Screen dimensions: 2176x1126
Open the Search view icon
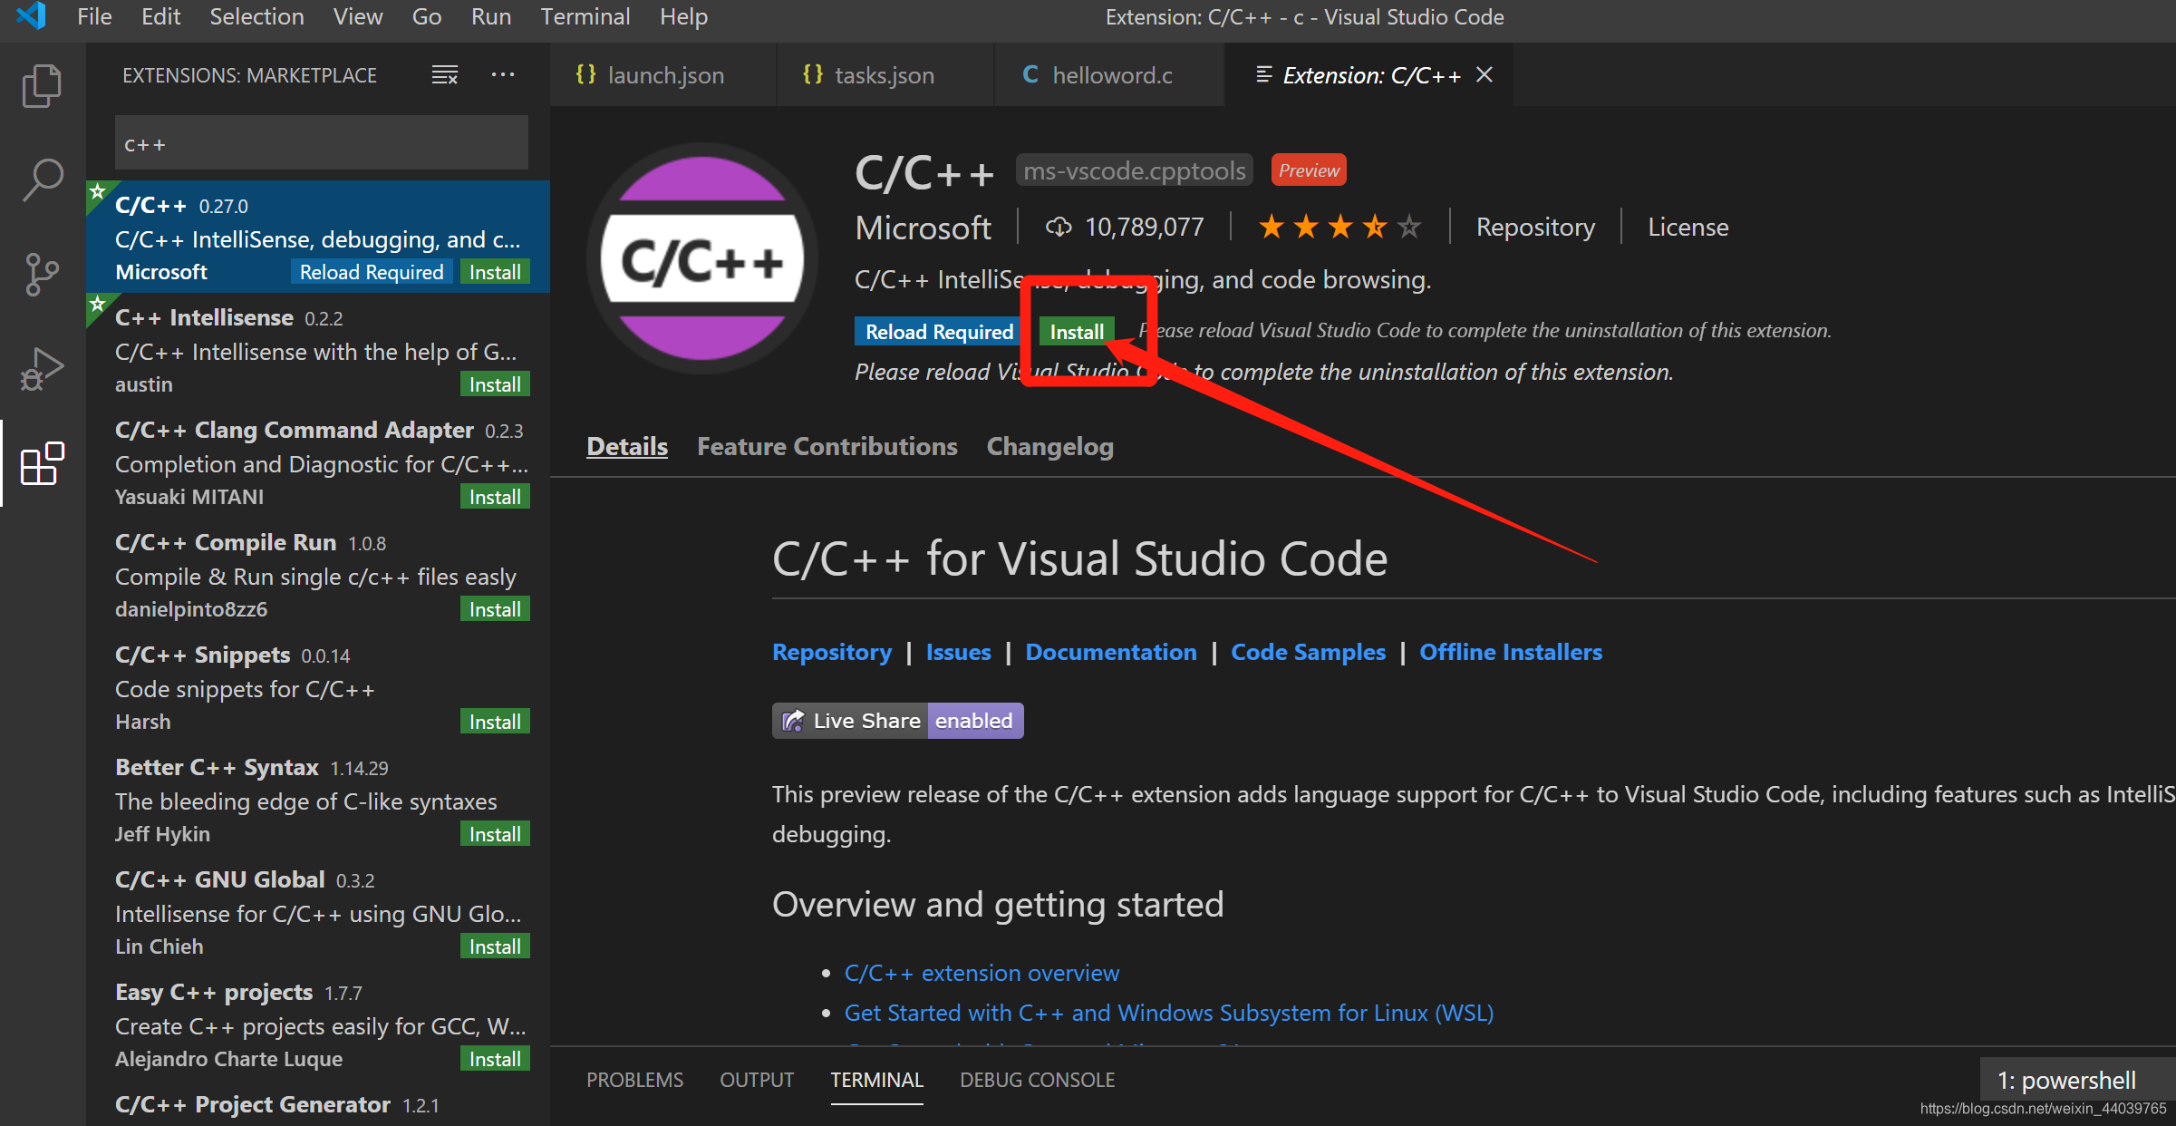42,180
